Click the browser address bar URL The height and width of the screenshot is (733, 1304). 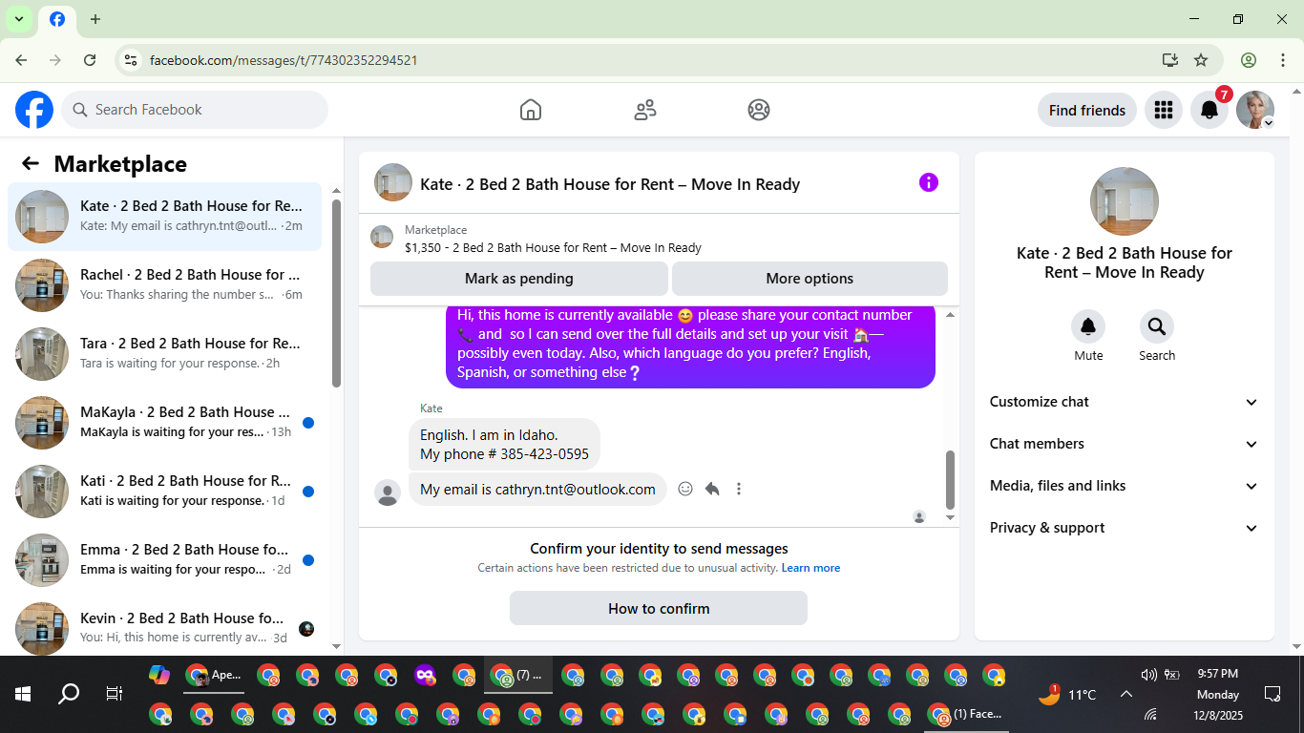coord(284,60)
